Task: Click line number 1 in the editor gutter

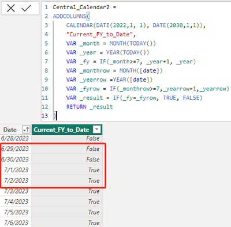Action: pos(46,7)
